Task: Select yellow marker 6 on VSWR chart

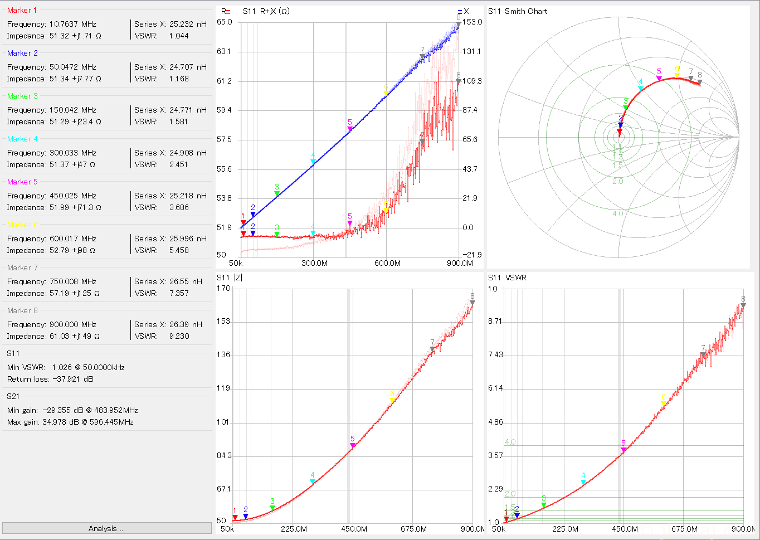Action: [664, 403]
